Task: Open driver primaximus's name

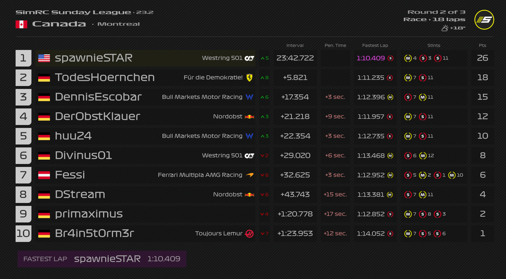Action: (x=88, y=214)
